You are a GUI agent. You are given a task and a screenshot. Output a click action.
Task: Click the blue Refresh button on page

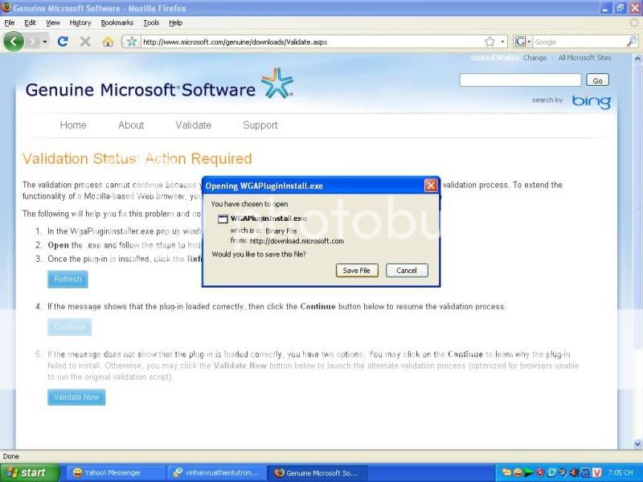[x=68, y=279]
